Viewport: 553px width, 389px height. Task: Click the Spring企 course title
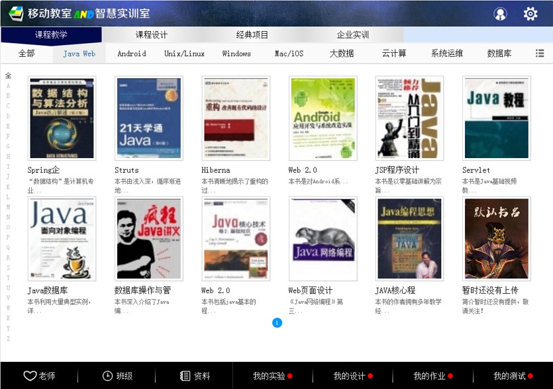[44, 170]
